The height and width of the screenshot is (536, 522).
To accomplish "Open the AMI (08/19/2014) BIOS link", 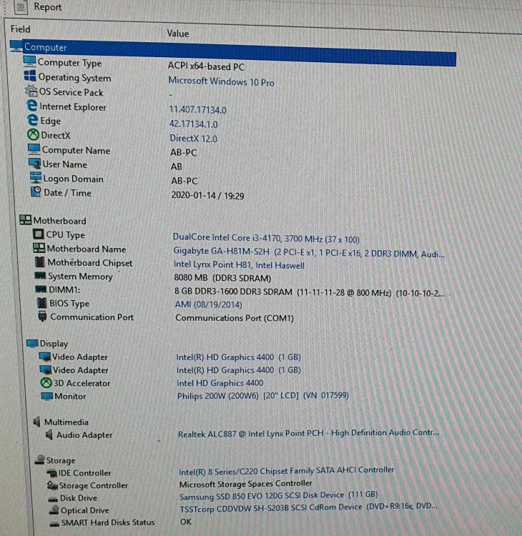I will pos(208,304).
